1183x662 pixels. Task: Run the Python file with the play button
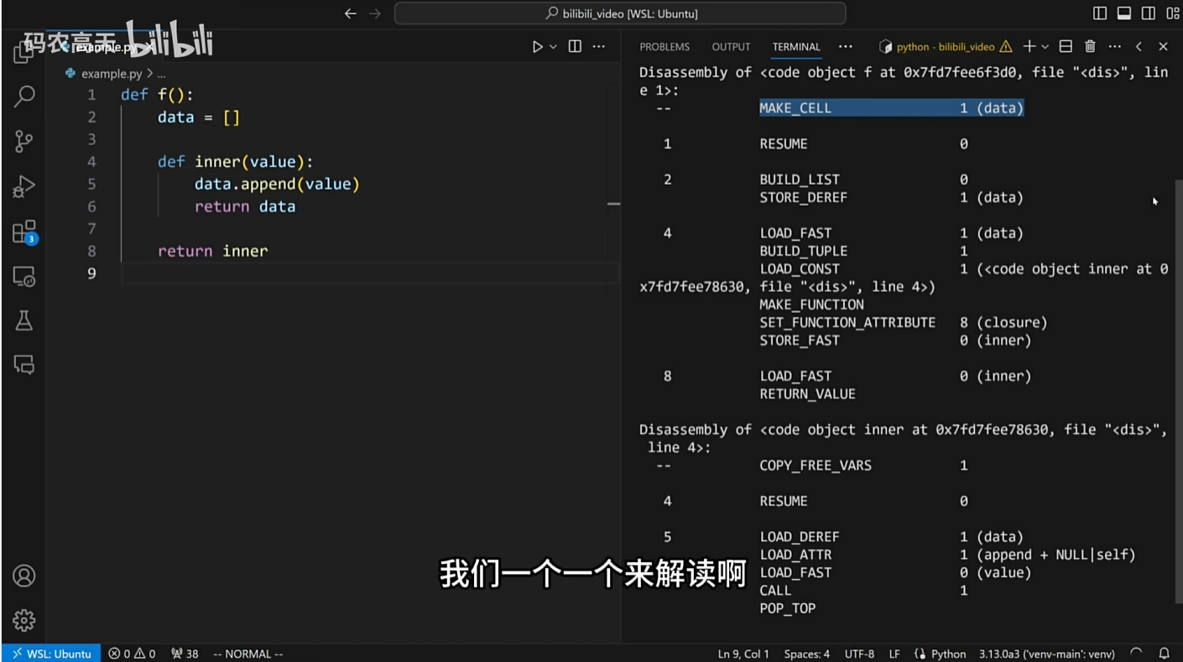[x=537, y=46]
